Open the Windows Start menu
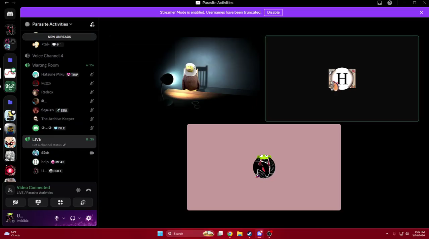Screen dimensions: 429x239 [160, 234]
